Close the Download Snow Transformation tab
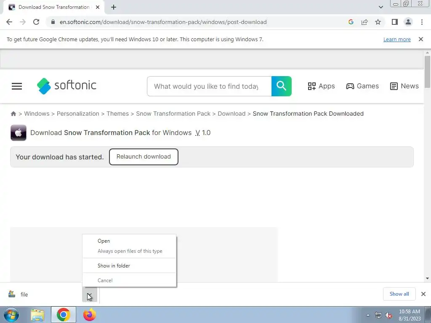 point(98,8)
